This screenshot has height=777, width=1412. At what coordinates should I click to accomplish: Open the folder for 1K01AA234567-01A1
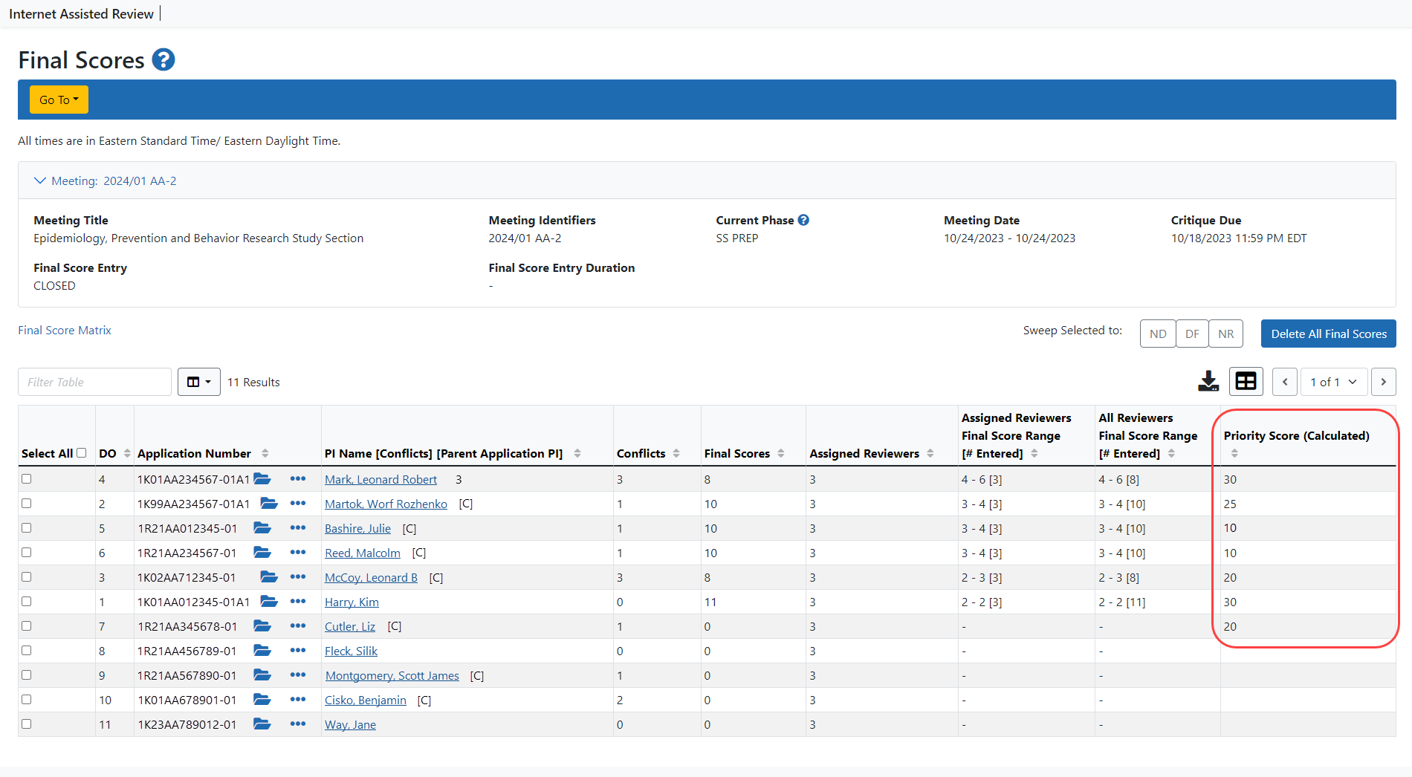pyautogui.click(x=262, y=479)
